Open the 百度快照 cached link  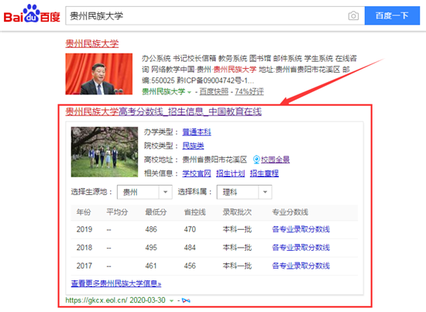click(x=214, y=92)
